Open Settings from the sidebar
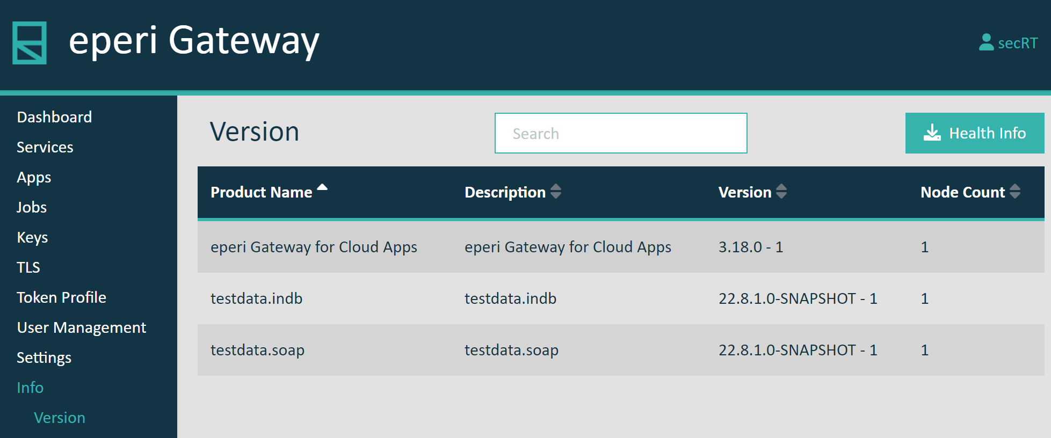The image size is (1051, 438). coord(44,358)
